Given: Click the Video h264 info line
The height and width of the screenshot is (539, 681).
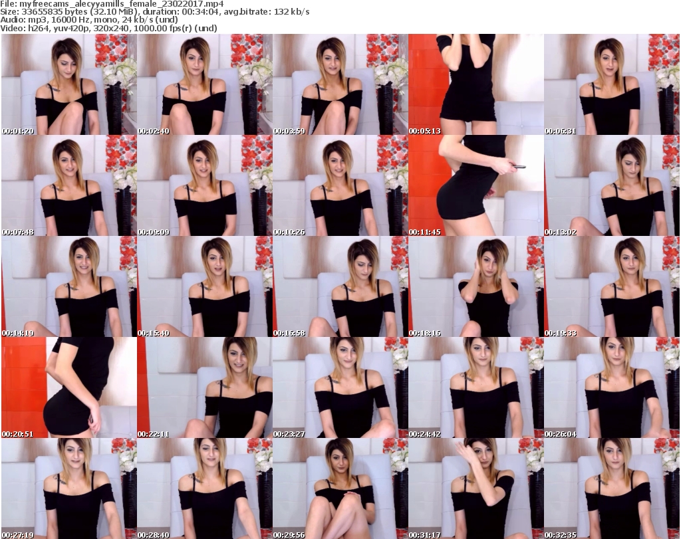Looking at the screenshot, I should point(108,28).
